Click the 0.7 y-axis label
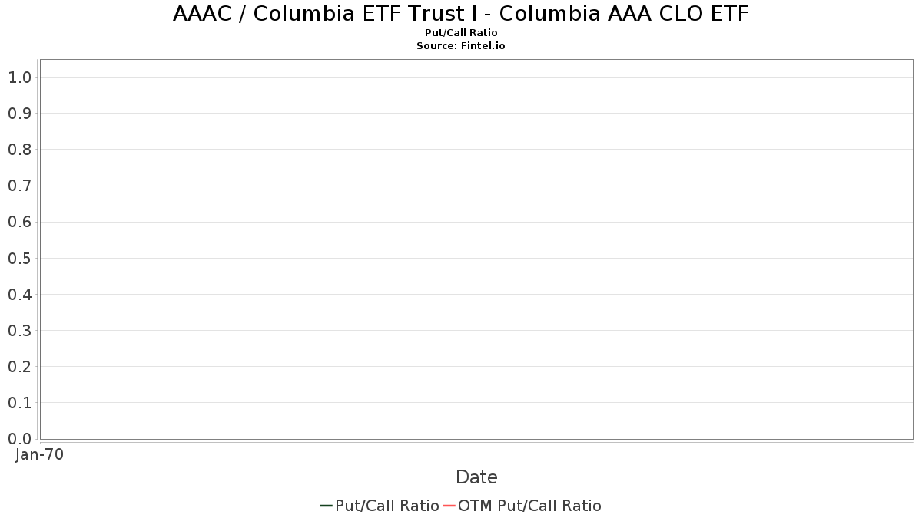922x518 pixels. coord(20,186)
